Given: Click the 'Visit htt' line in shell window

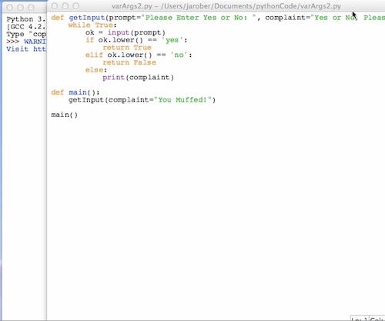Looking at the screenshot, I should pos(26,49).
